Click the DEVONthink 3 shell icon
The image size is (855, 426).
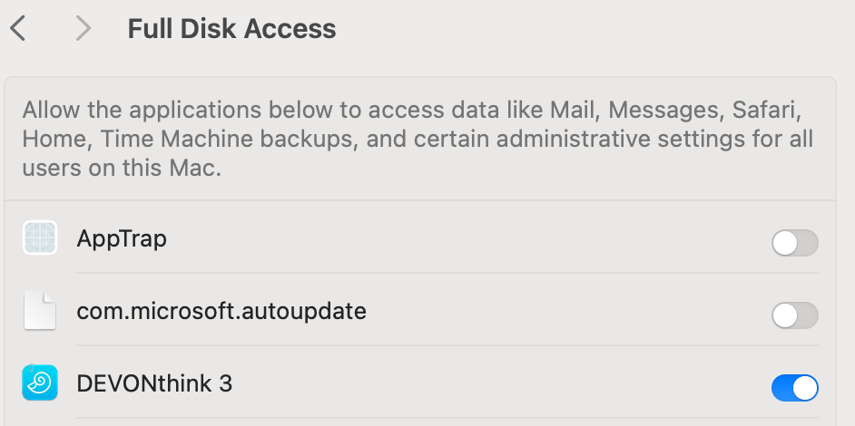40,383
